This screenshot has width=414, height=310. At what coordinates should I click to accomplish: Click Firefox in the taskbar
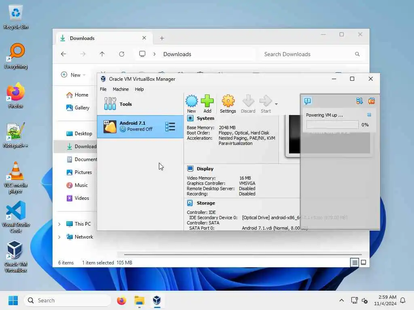coord(121,300)
